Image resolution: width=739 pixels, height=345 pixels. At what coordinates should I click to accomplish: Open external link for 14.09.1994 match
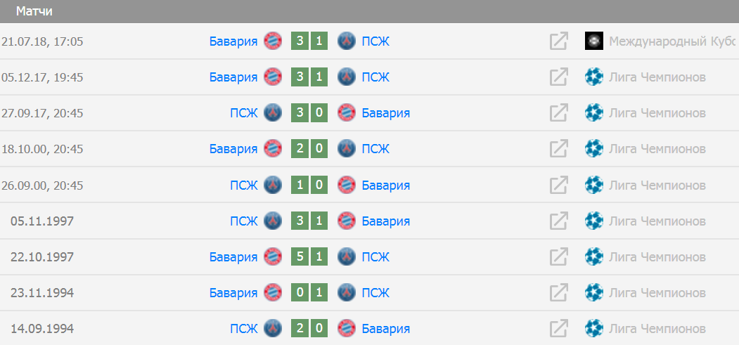pyautogui.click(x=558, y=328)
